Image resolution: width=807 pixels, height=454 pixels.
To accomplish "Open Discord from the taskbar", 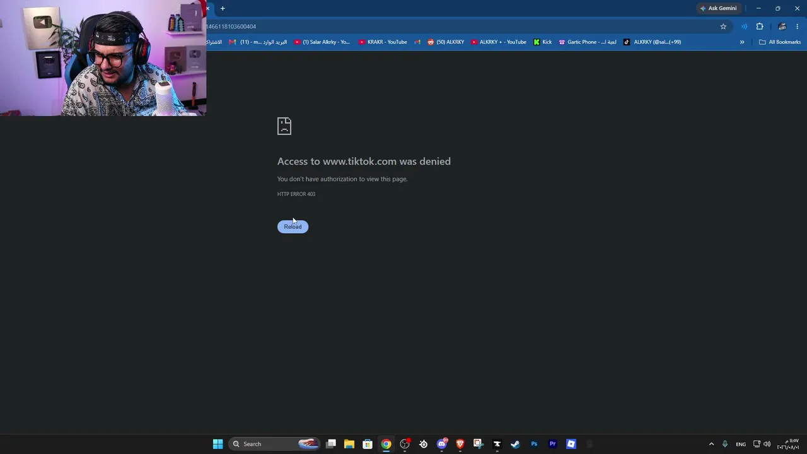I will point(442,444).
